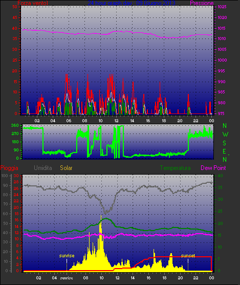
Task: Click the 360 degree wind direction value
Action: coord(15,125)
